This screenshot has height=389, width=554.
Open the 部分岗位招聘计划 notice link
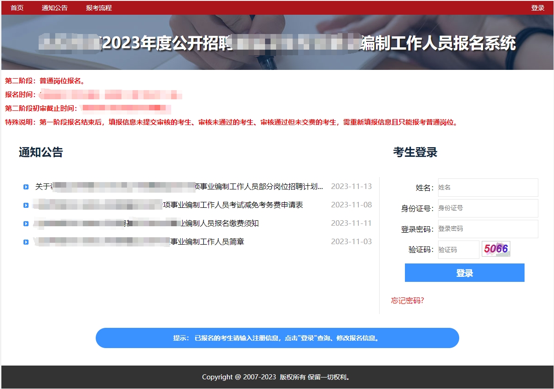coord(179,187)
